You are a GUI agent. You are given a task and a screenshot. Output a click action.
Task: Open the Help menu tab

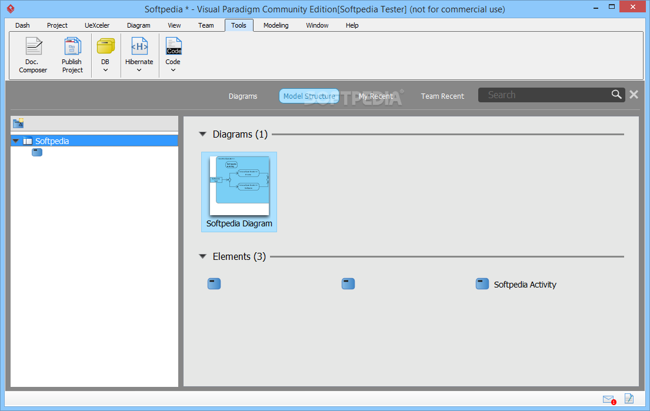tap(352, 25)
